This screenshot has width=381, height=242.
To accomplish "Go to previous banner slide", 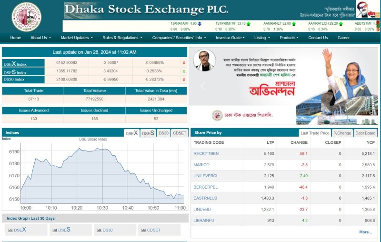I will point(202,86).
